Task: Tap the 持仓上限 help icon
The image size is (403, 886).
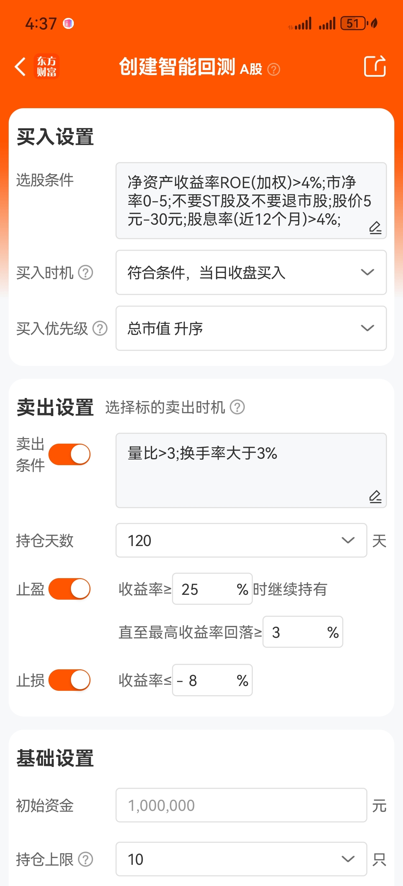Action: (86, 859)
